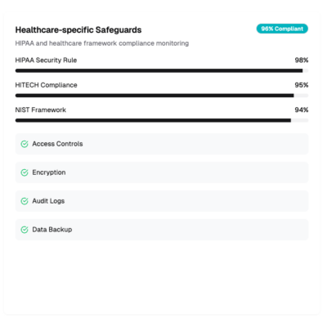Click the NIST Framework progress bar

(162, 120)
